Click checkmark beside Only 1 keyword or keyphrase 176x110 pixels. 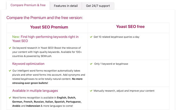pyautogui.click(x=91, y=64)
